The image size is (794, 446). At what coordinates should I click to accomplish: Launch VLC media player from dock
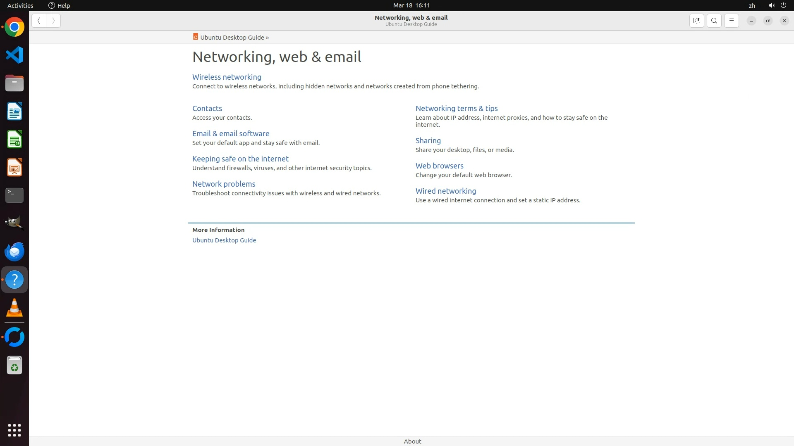[x=14, y=308]
